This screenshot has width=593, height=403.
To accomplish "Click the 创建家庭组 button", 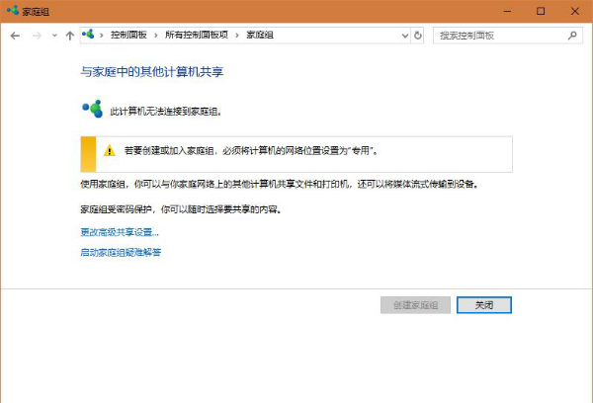I will (416, 305).
